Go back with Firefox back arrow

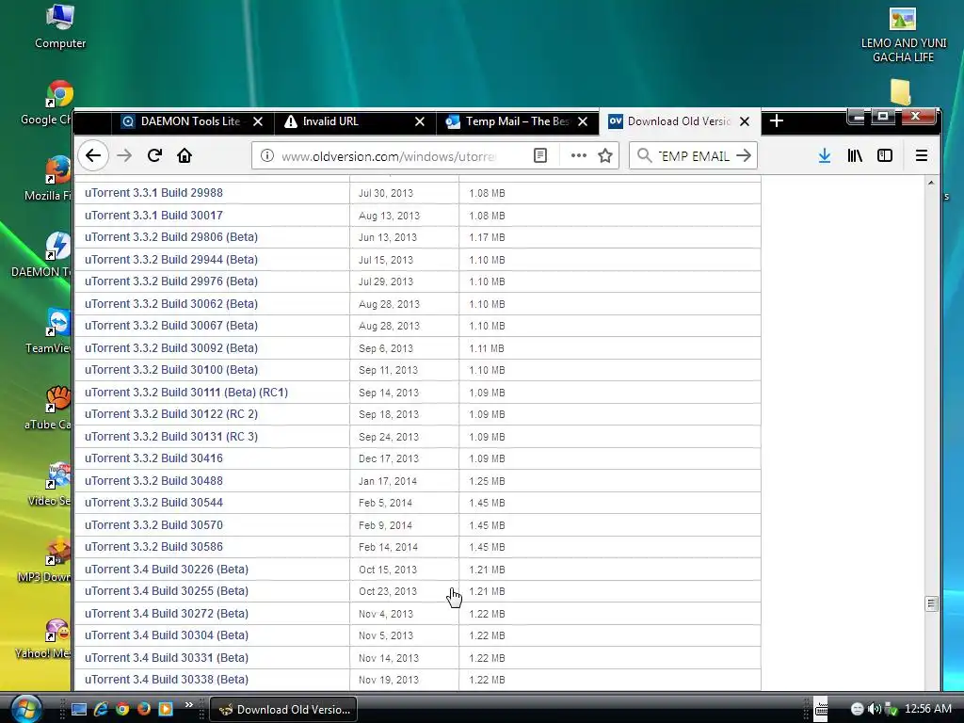(x=93, y=155)
